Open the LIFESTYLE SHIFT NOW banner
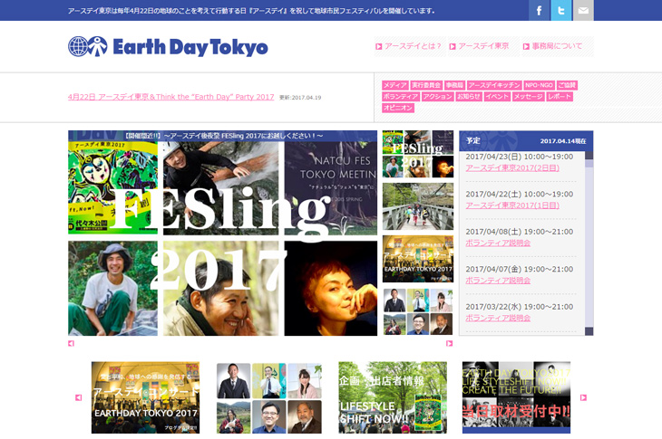 tap(393, 397)
